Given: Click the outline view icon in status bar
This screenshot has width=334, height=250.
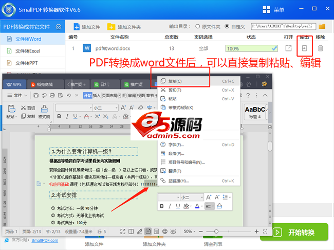Looking at the screenshot, I should coord(156,231).
